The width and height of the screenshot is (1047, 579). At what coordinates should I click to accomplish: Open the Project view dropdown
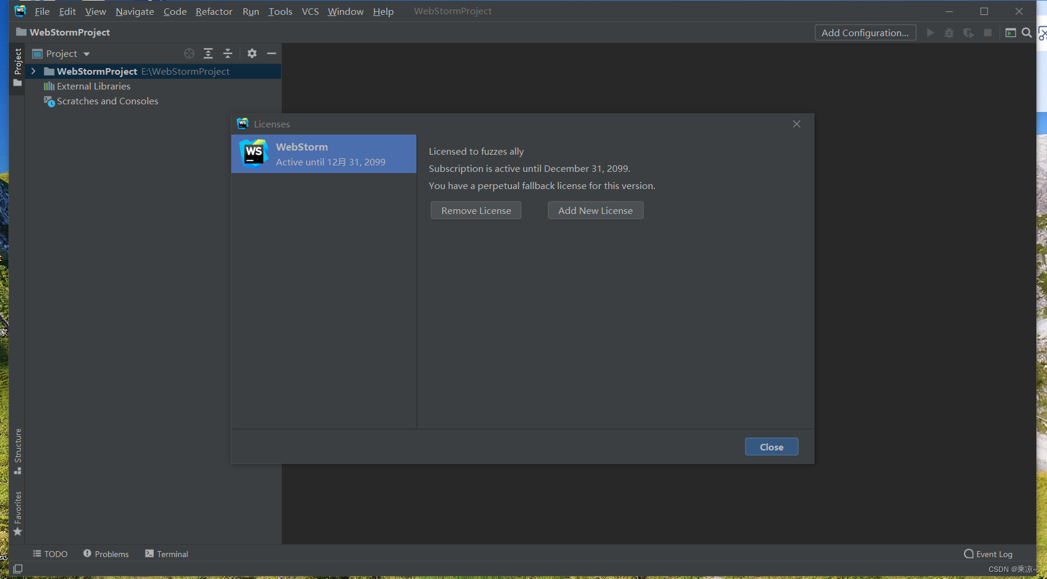point(62,53)
